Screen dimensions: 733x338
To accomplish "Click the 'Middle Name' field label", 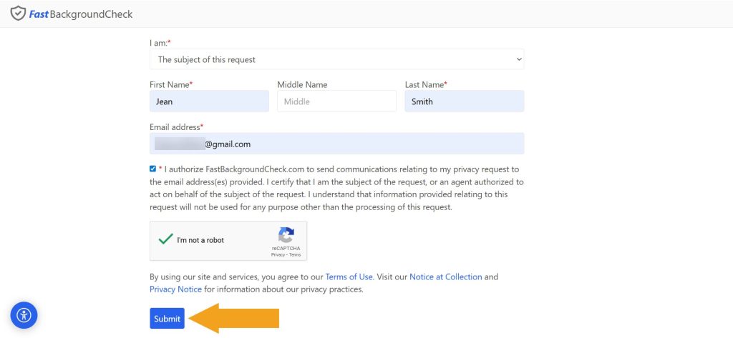I will click(x=302, y=84).
